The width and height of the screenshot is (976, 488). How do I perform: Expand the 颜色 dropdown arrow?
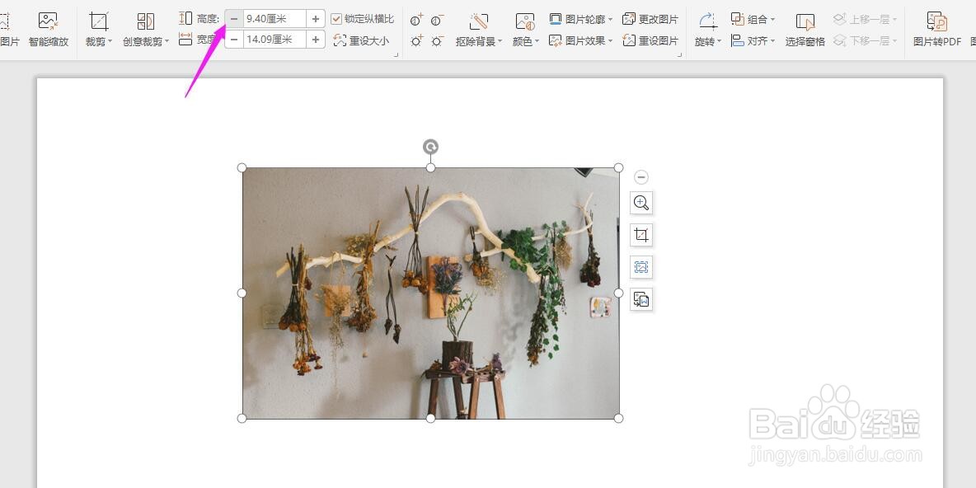click(x=537, y=42)
